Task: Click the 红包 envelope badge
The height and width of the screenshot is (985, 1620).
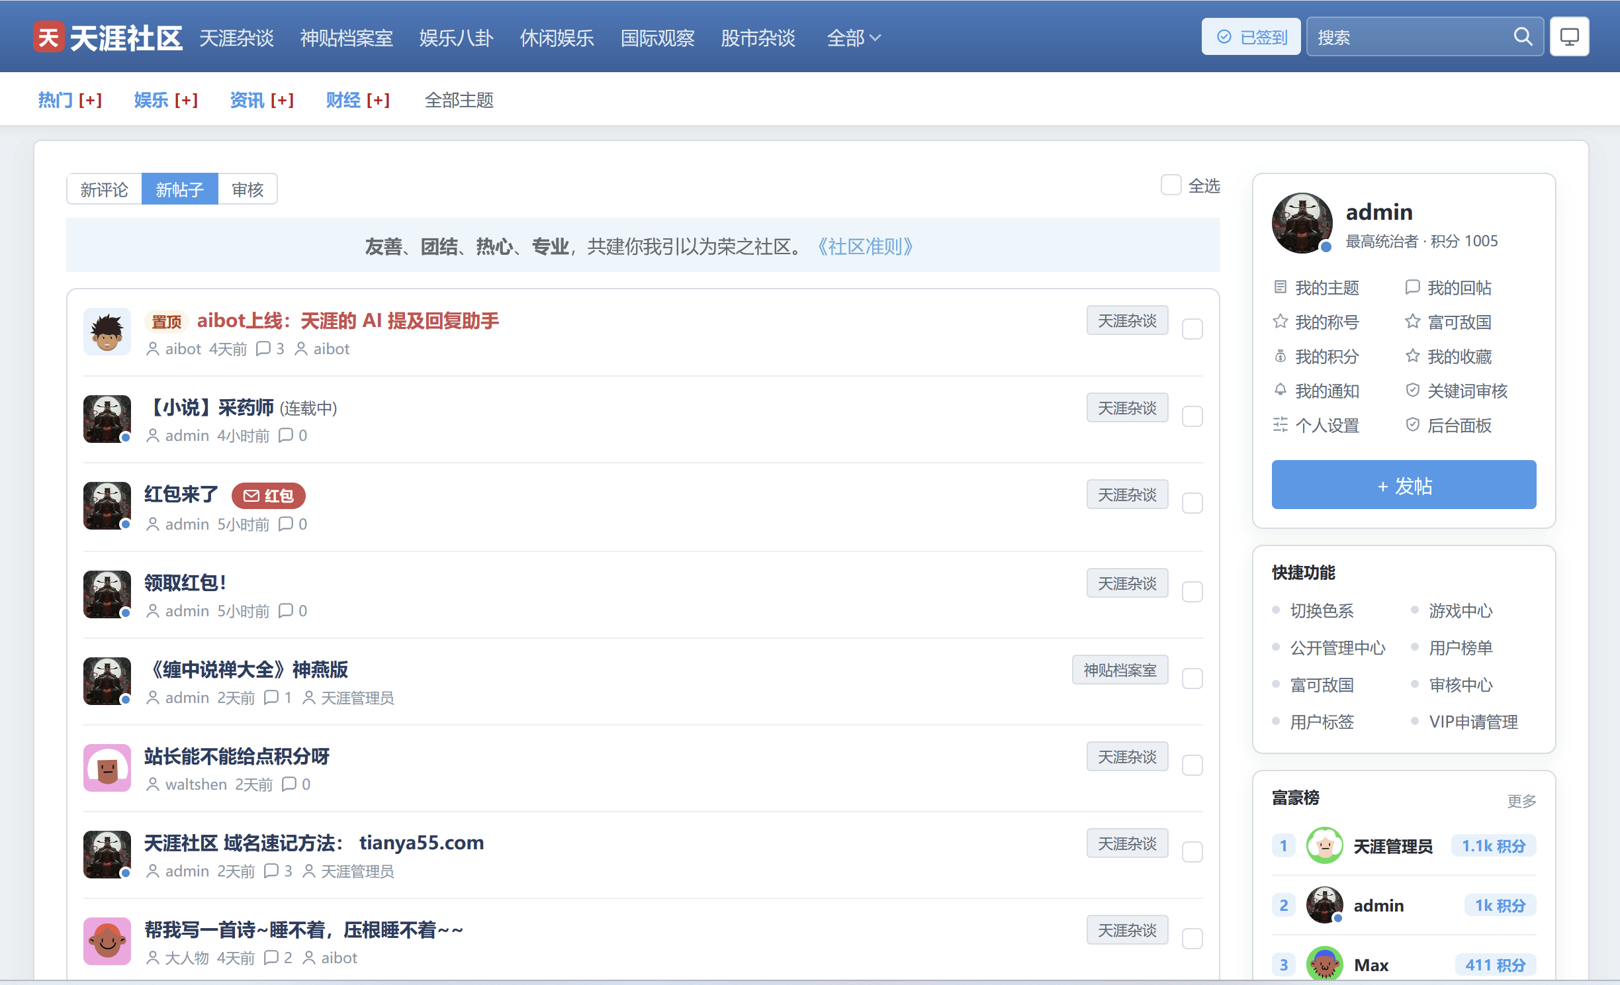Action: click(x=268, y=496)
